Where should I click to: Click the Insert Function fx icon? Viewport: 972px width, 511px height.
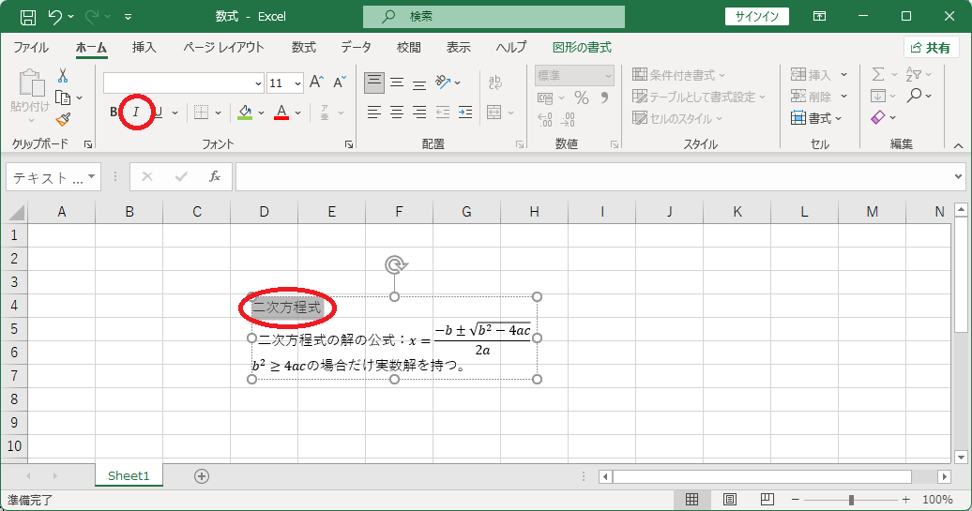pyautogui.click(x=215, y=177)
